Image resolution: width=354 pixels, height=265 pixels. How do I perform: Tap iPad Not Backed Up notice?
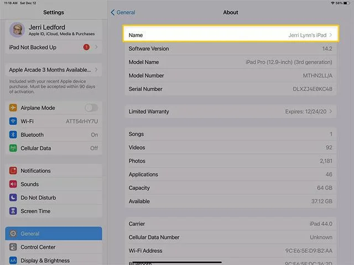coord(54,47)
